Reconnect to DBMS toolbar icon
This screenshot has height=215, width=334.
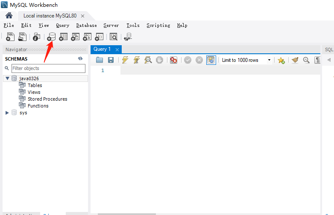point(128,37)
